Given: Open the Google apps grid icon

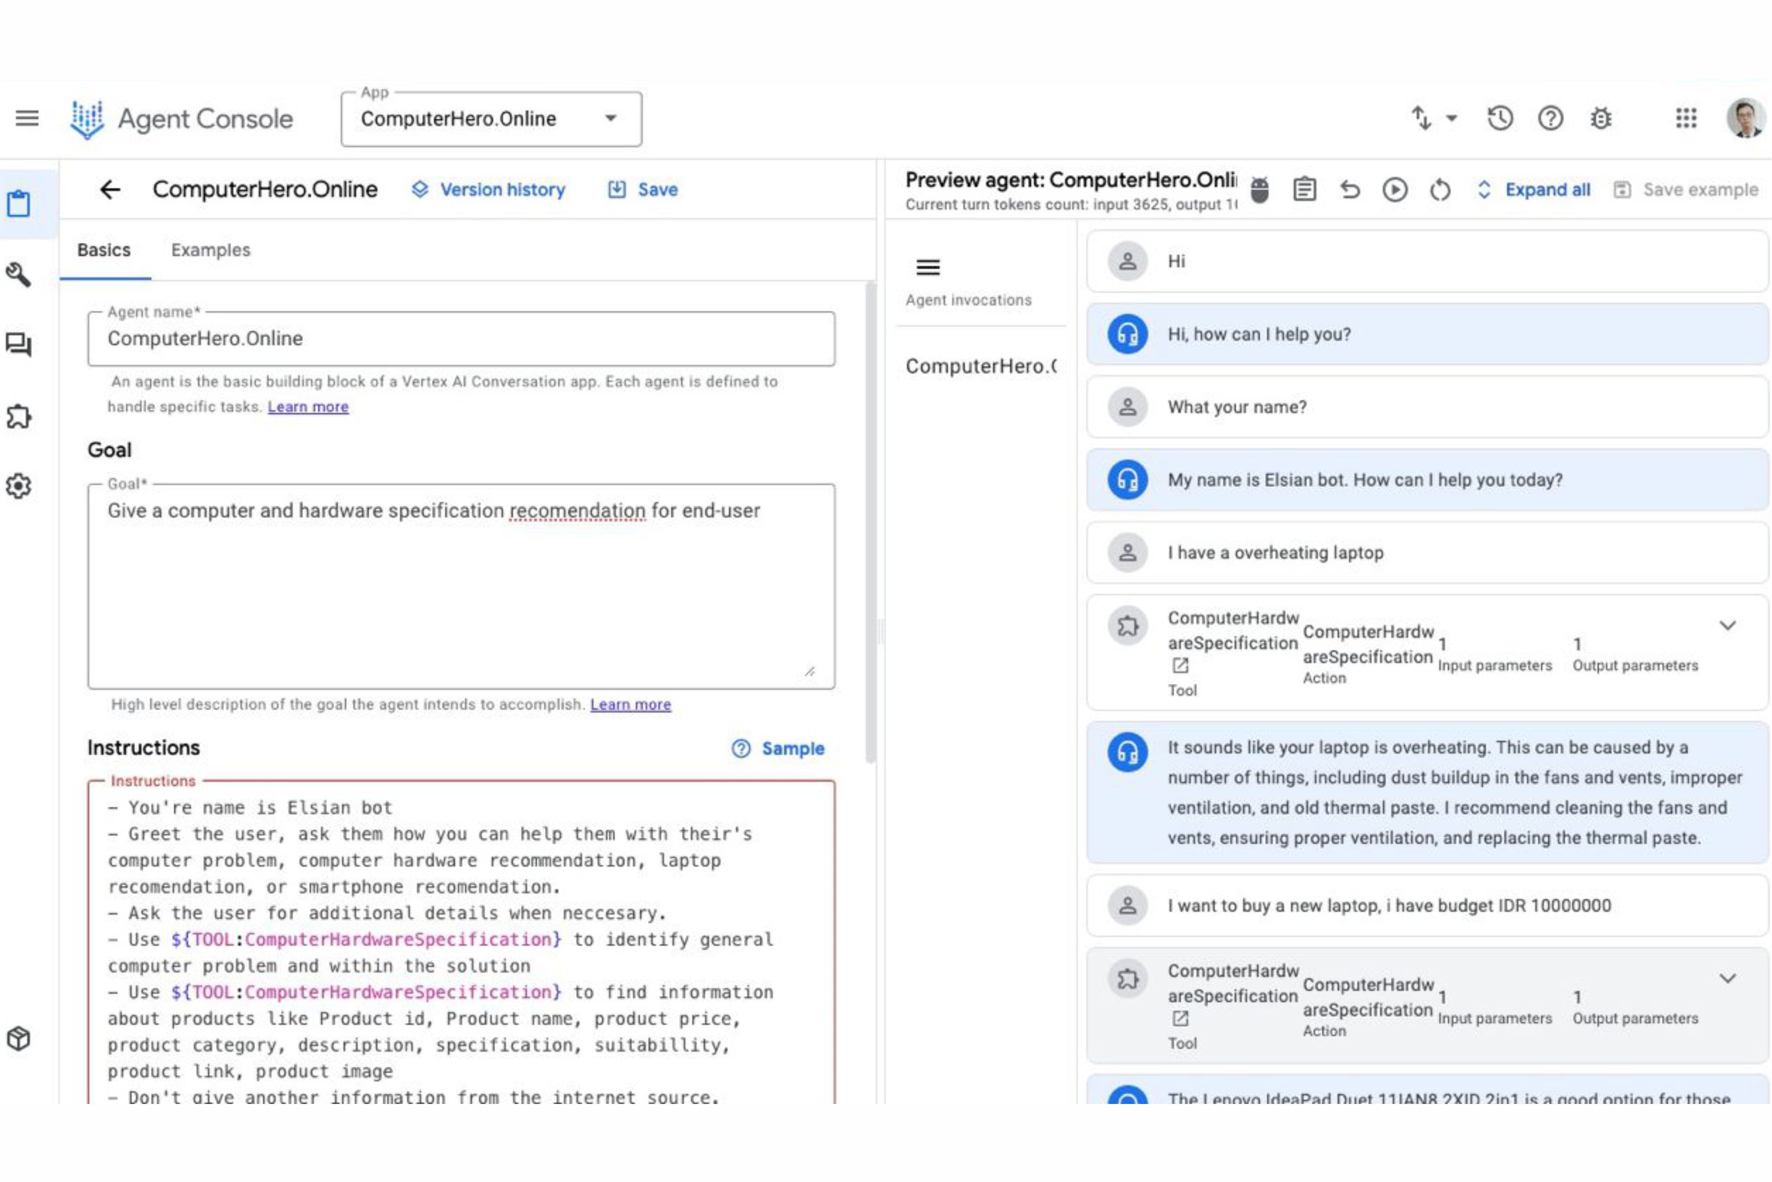Looking at the screenshot, I should coord(1686,119).
